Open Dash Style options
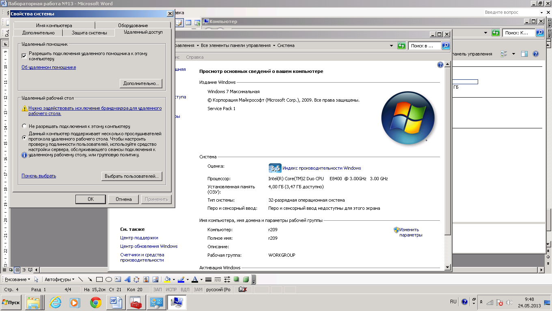 tap(218, 279)
